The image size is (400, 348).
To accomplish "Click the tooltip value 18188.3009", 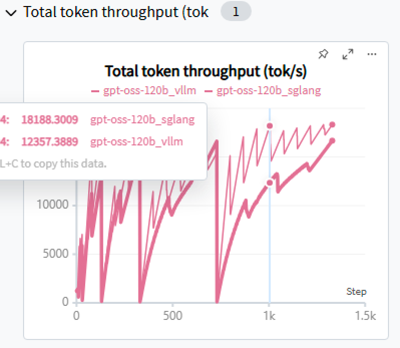I will (50, 120).
